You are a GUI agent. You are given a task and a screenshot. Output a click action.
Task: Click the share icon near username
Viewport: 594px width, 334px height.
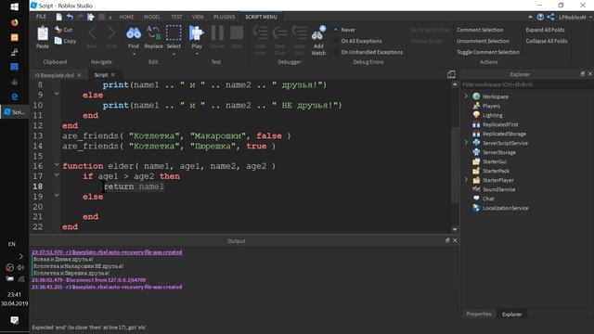click(550, 17)
